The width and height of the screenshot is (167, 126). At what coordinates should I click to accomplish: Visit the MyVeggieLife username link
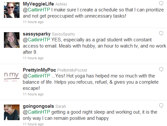pos(38,4)
